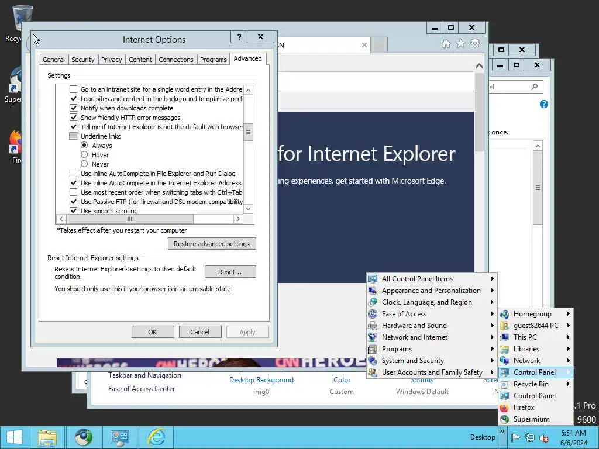Image resolution: width=599 pixels, height=449 pixels.
Task: Expand Appearance and Personalization submenu arrow
Action: pos(493,291)
